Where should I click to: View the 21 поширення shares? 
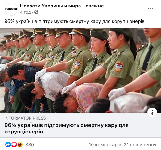click(x=140, y=145)
